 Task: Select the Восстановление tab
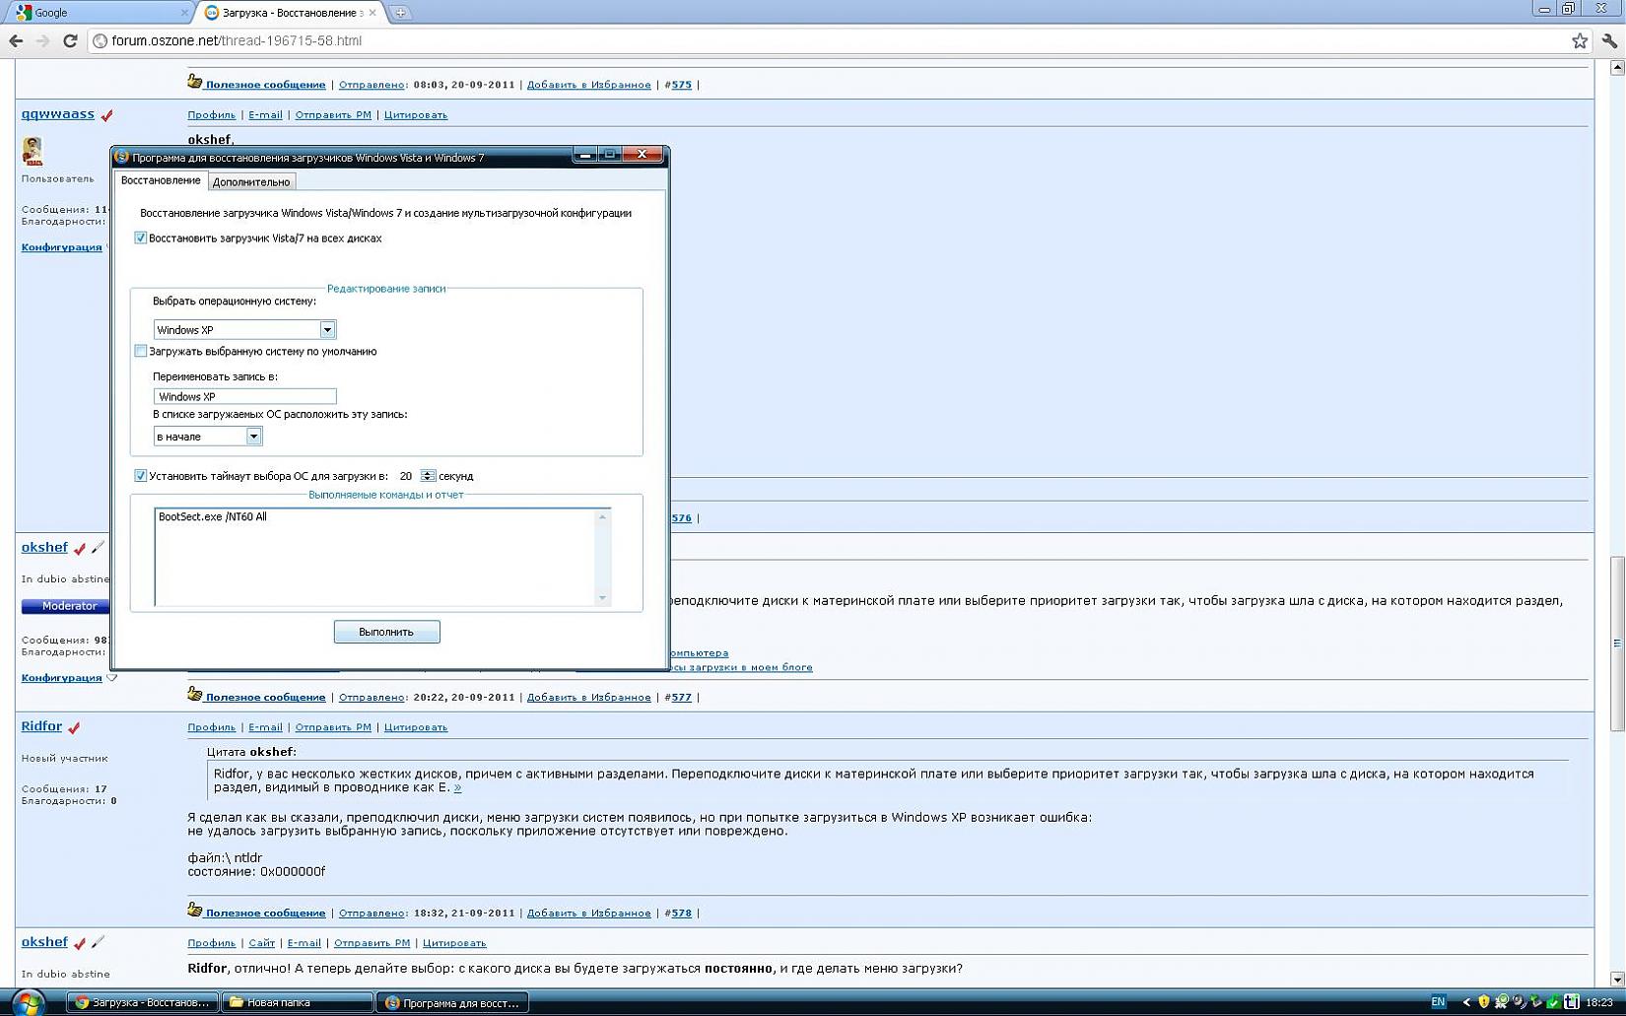pos(161,180)
